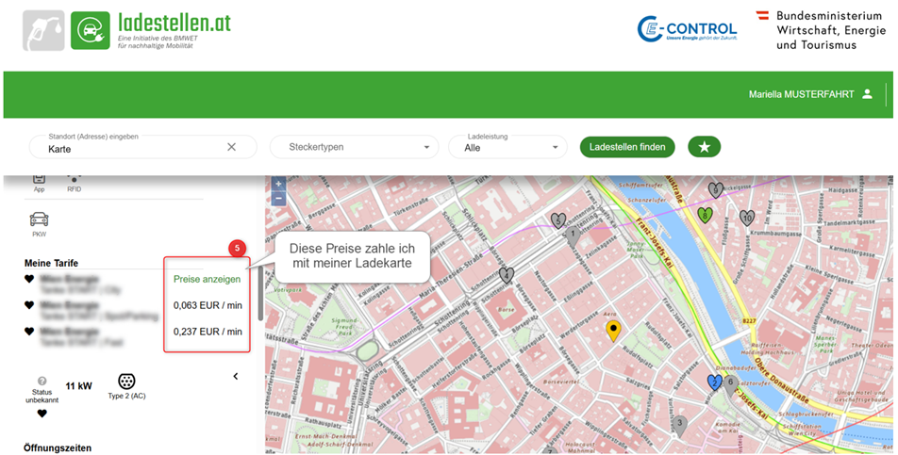Zoom in on the map
This screenshot has width=898, height=455.
pos(278,185)
